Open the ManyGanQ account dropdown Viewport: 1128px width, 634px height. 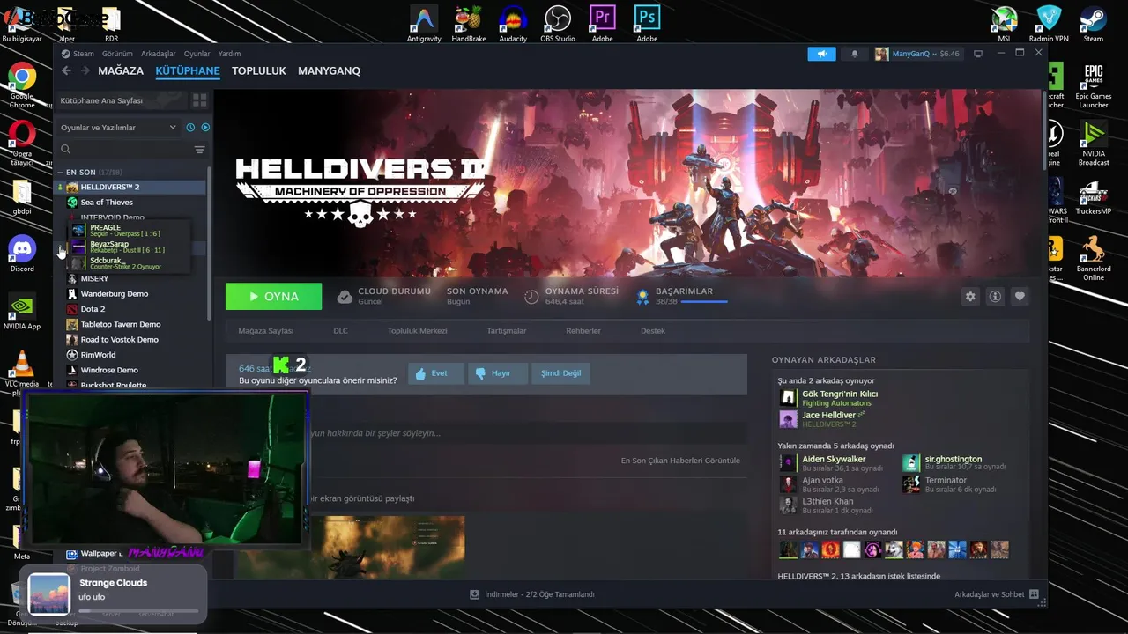[916, 54]
